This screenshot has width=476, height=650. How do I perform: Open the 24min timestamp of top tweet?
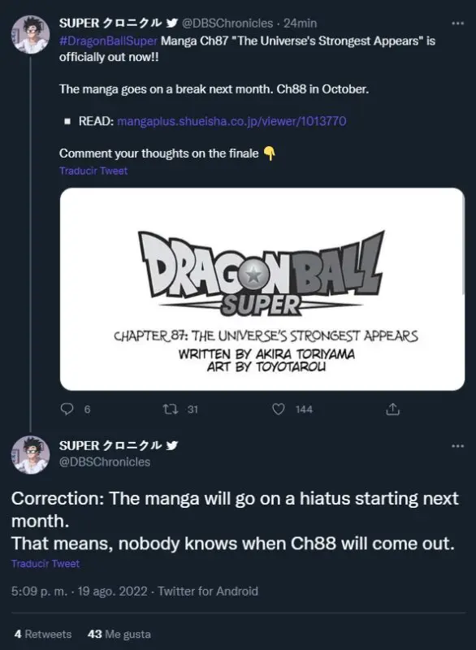pyautogui.click(x=300, y=24)
